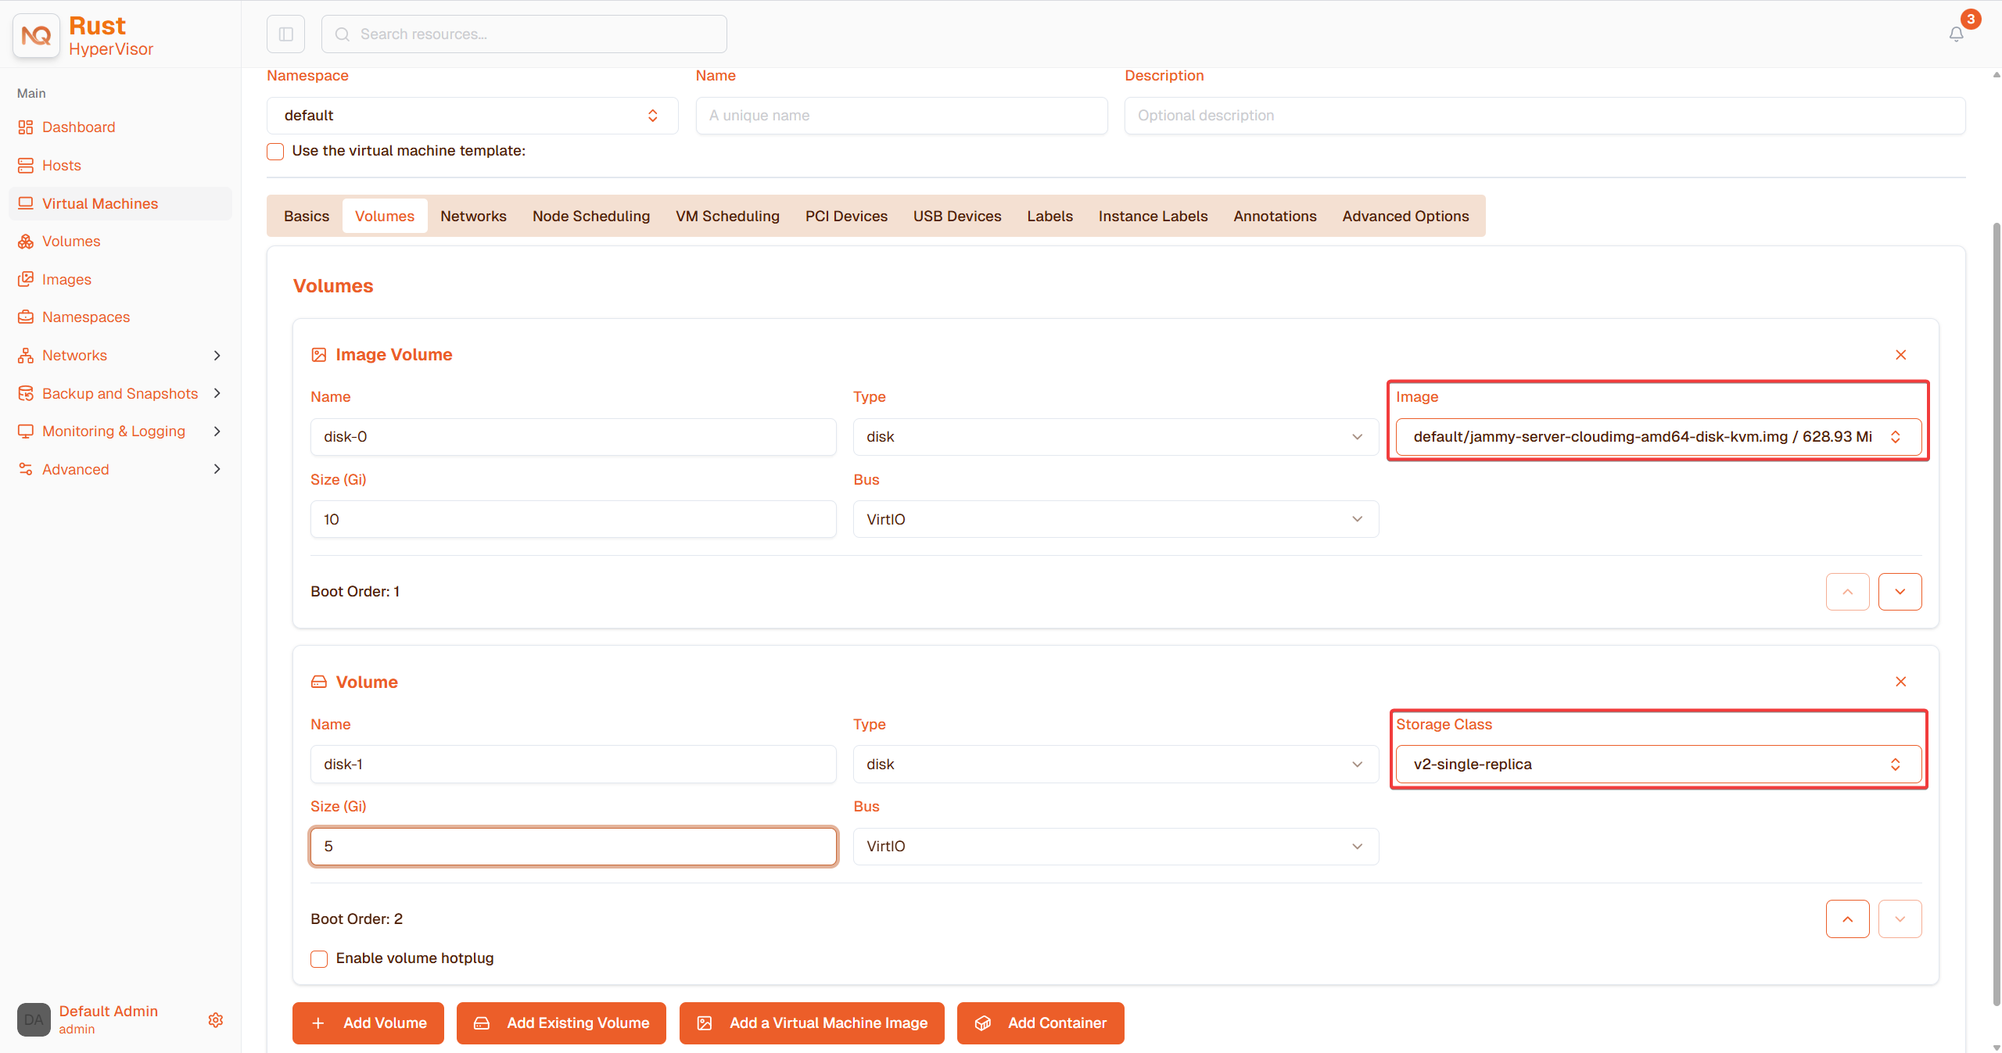Open the Annotations tab

(x=1275, y=217)
